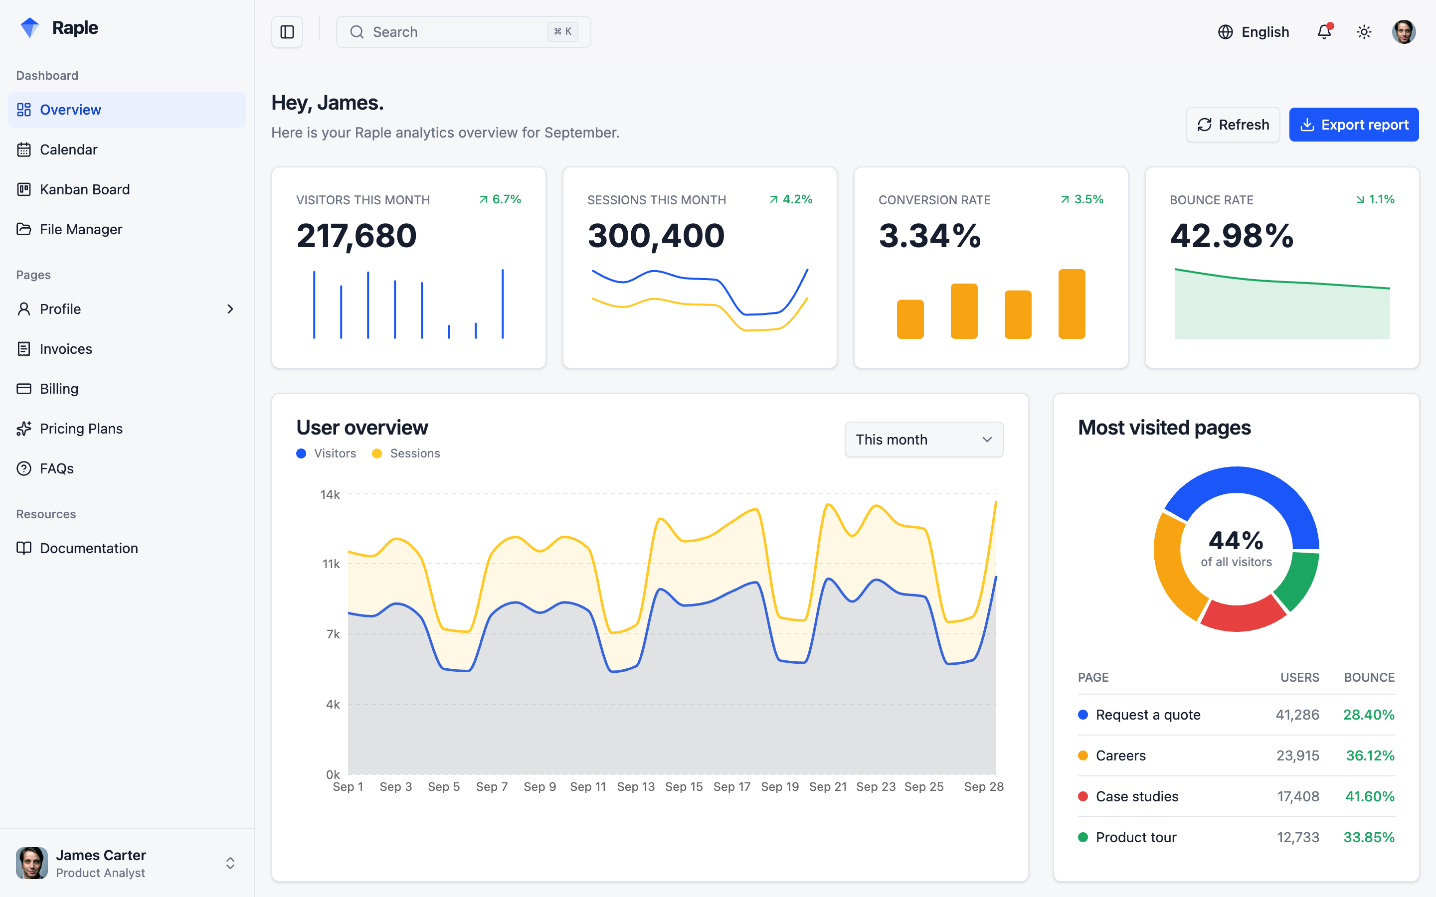The image size is (1436, 897).
Task: Switch theme with the sun icon
Action: click(1364, 32)
